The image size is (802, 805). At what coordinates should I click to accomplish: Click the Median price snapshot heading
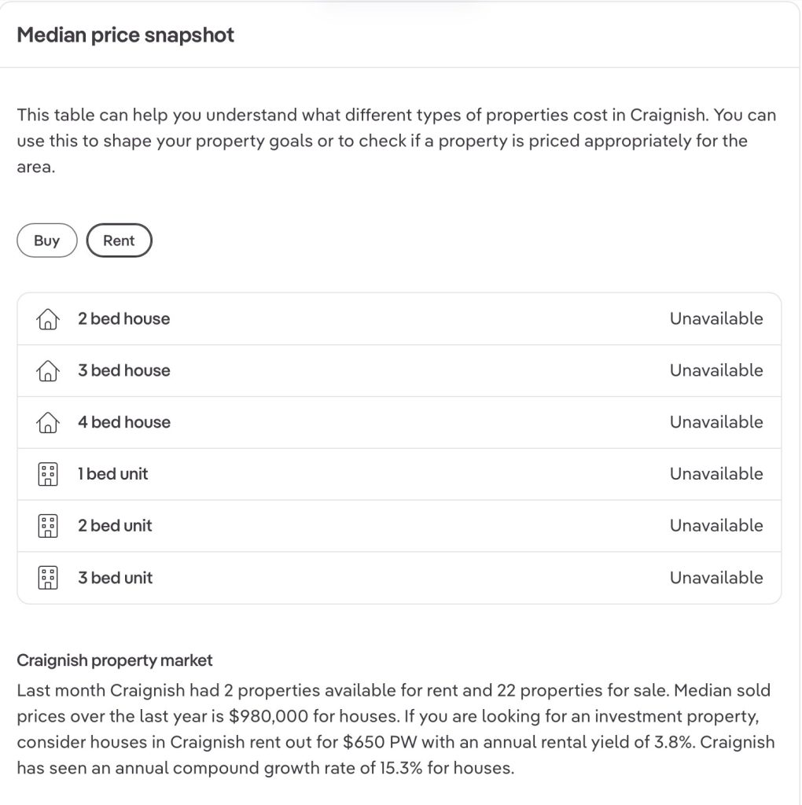click(x=126, y=35)
